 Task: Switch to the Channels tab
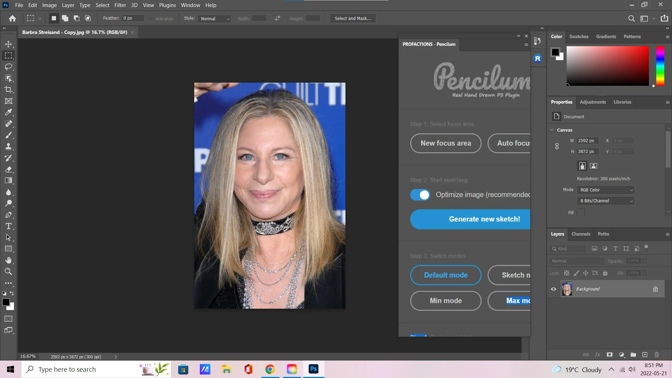point(581,234)
